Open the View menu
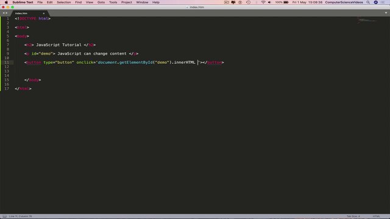390x219 pixels. [90, 2]
